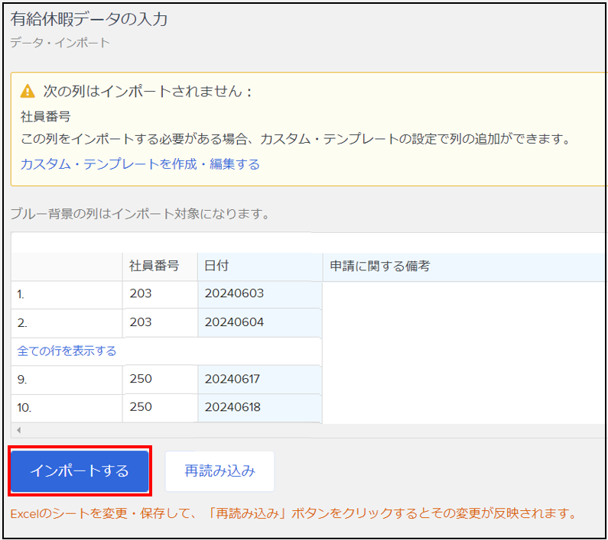
Task: Open カスタム・テンプレートを作成・編集する link
Action: click(140, 164)
